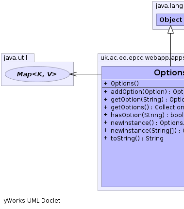Image resolution: width=184 pixels, height=209 pixels.
Task: Select the newInstance() method without arguments
Action: coord(147,123)
